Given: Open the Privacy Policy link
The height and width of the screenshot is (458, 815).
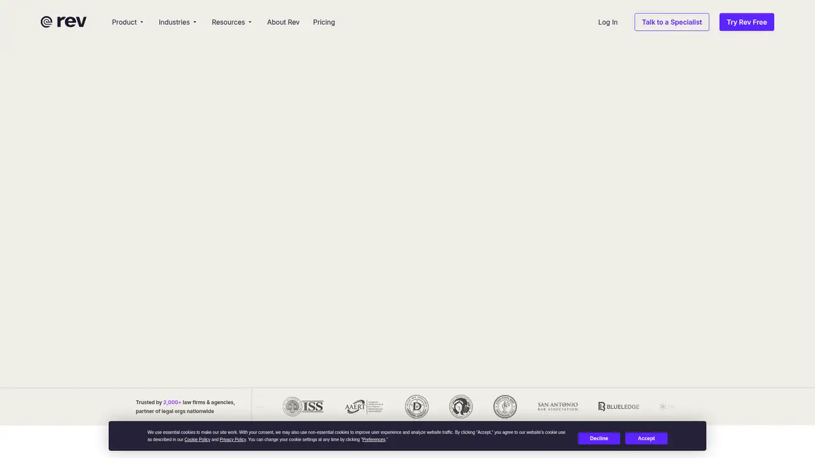Looking at the screenshot, I should [233, 440].
